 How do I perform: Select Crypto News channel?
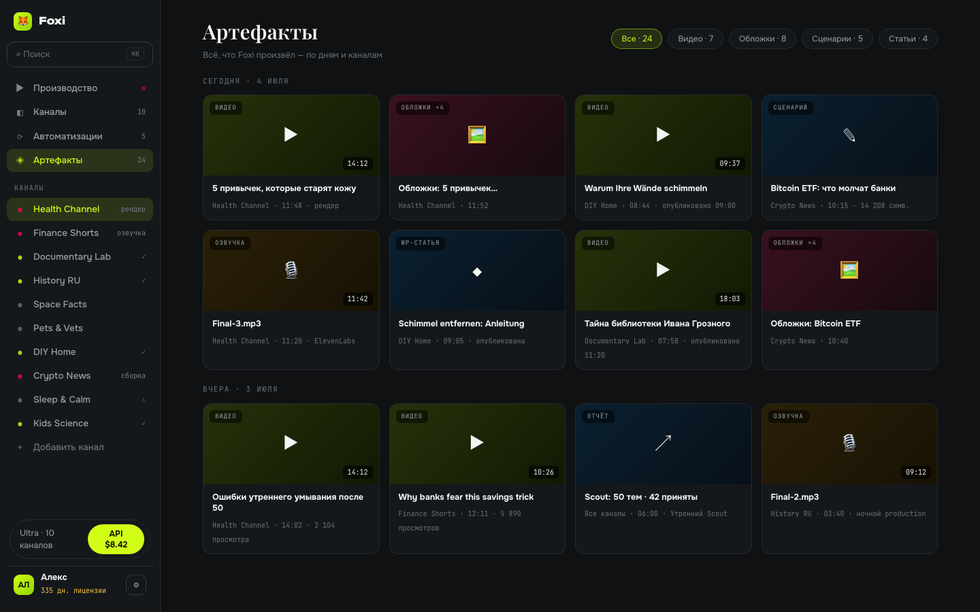tap(80, 376)
